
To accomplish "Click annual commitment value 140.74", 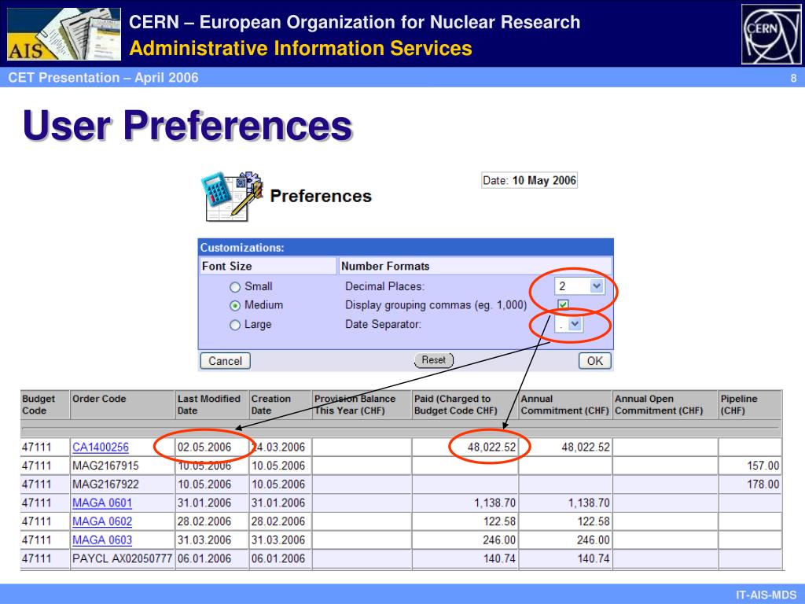I will (594, 558).
